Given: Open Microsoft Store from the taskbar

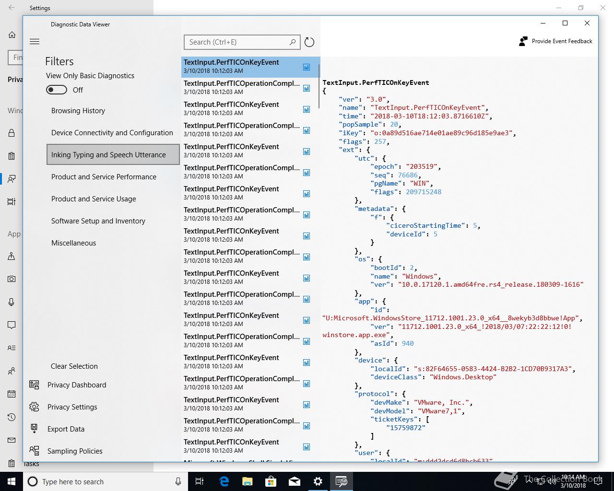Looking at the screenshot, I should click(271, 481).
